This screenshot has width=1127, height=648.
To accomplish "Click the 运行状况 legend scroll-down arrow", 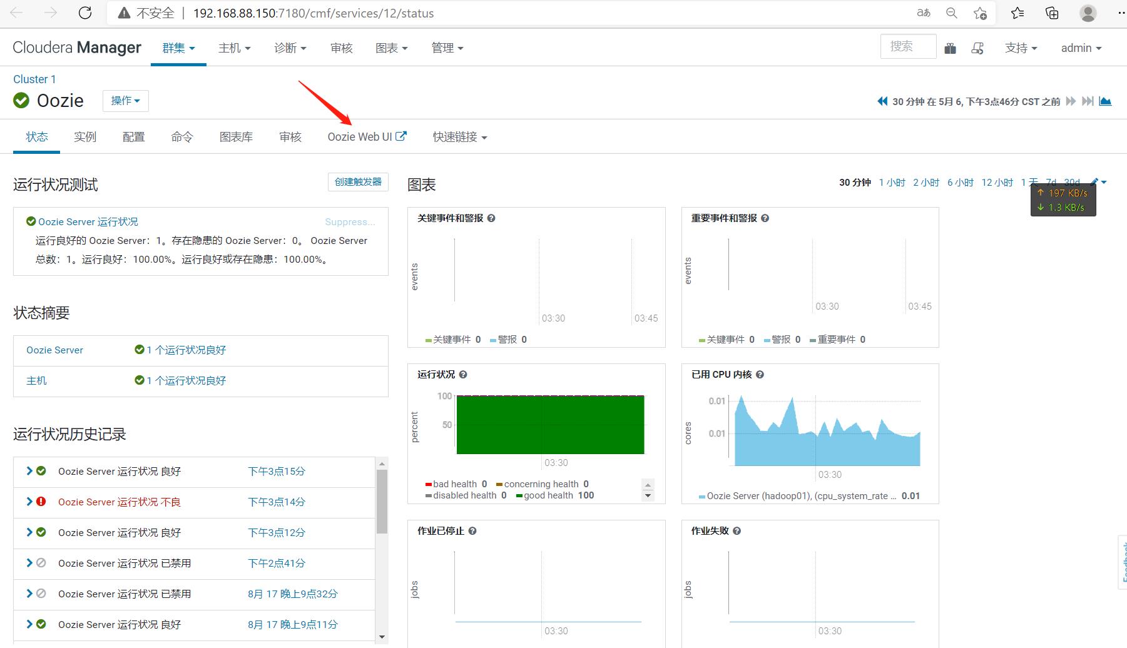I will click(648, 496).
